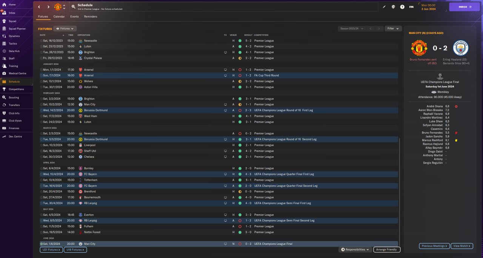Viewport: 483px width, 258px height.
Task: Open Squad Planner in sidebar
Action: [16, 29]
